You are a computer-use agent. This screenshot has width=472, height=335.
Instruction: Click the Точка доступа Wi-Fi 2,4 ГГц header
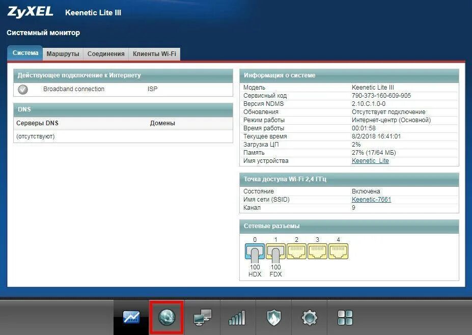tap(349, 179)
